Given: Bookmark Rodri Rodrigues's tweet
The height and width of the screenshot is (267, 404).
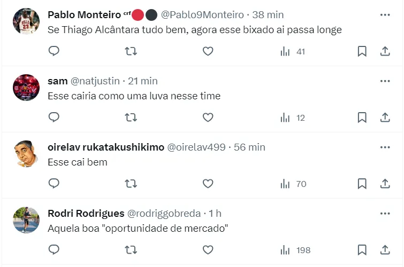Looking at the screenshot, I should [362, 250].
